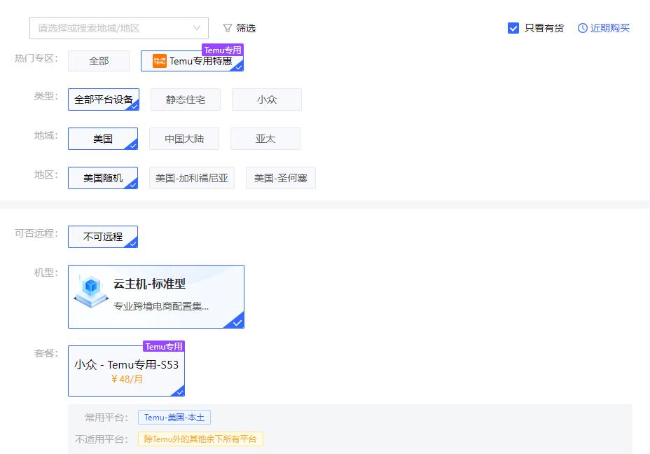Expand the region search dropdown arrow
This screenshot has width=650, height=454.
pyautogui.click(x=197, y=28)
